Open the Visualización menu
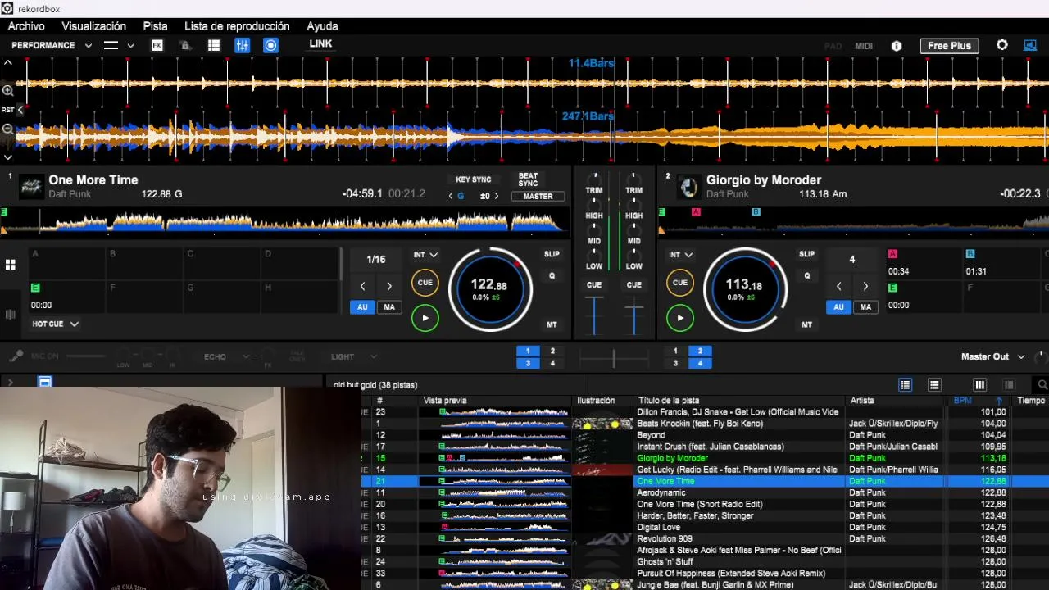This screenshot has width=1049, height=590. point(94,26)
